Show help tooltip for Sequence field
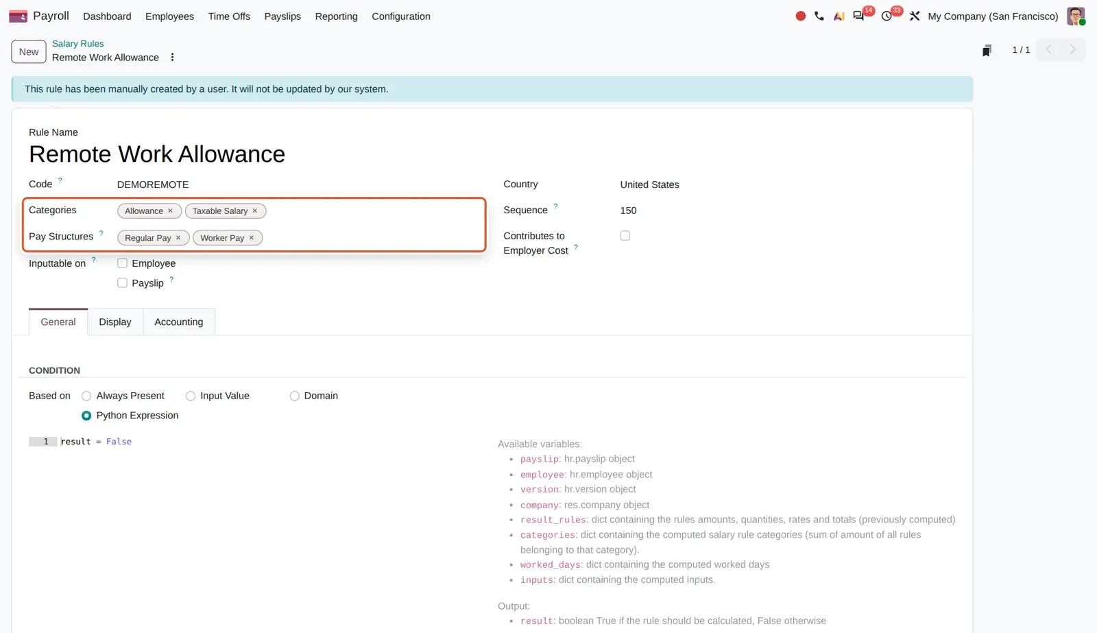This screenshot has height=633, width=1097. click(x=555, y=206)
